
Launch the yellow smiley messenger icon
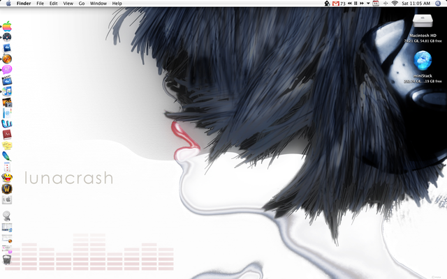(7, 178)
